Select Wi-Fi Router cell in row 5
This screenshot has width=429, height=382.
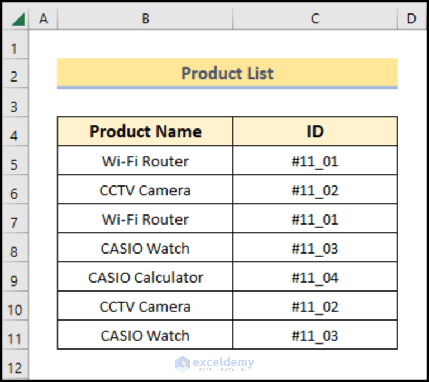click(x=145, y=161)
